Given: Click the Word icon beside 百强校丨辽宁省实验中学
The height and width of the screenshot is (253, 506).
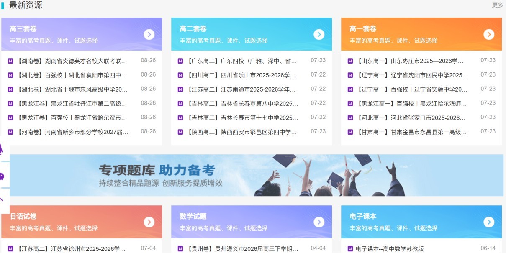Looking at the screenshot, I should click(350, 89).
